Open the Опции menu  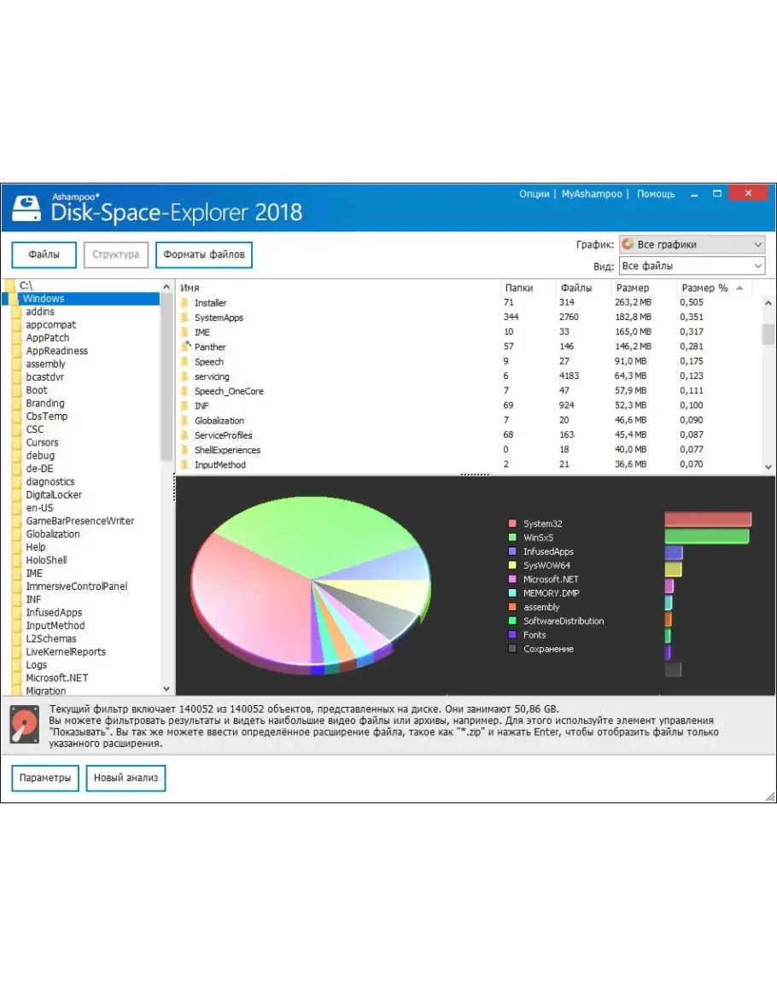(x=534, y=194)
